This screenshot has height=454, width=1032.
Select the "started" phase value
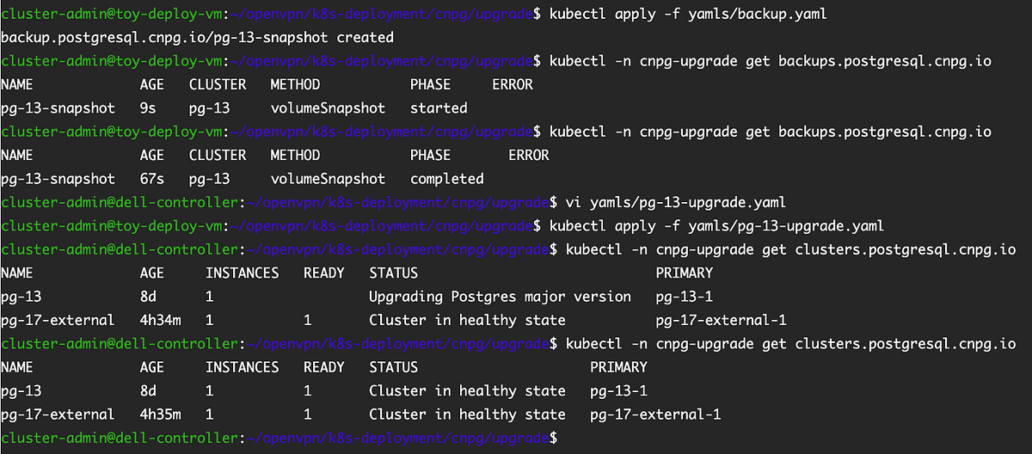point(439,108)
